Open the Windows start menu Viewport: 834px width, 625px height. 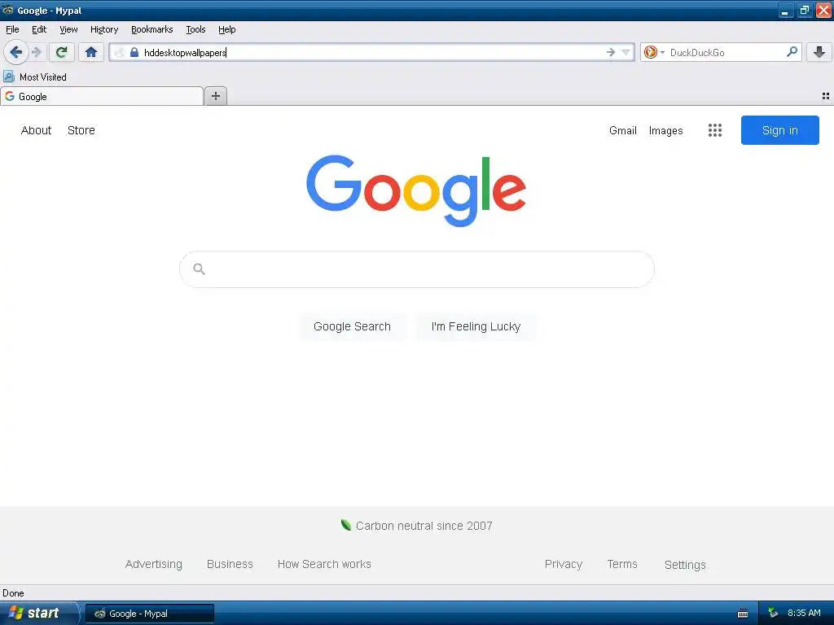[38, 614]
